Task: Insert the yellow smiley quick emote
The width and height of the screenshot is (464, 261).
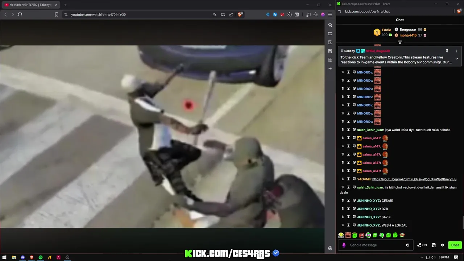Action: point(341,235)
